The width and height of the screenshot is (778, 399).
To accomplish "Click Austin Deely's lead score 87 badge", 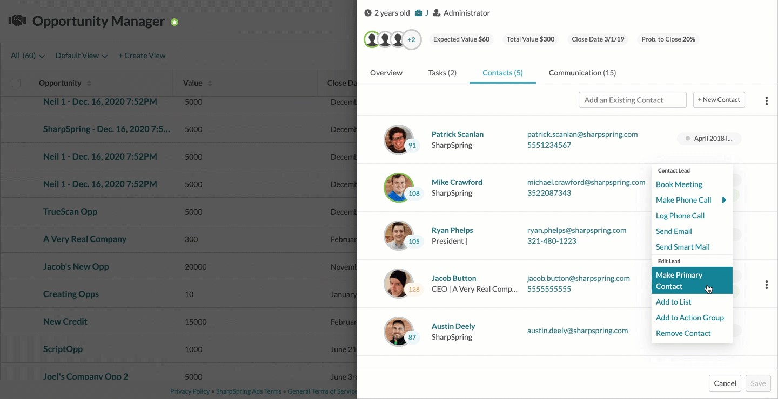I will click(x=412, y=338).
